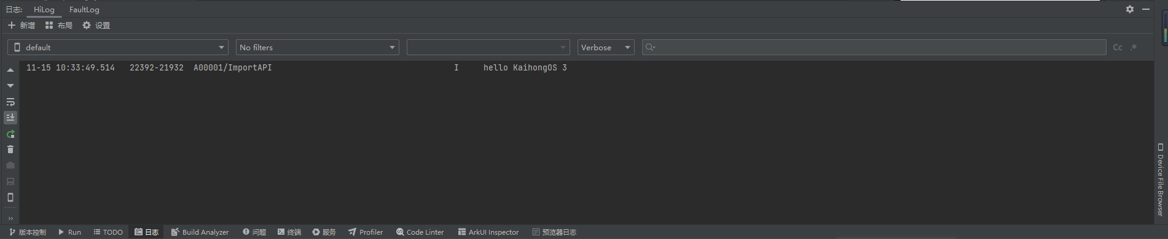Click the 新增 add button
Screen dimensions: 1168x239
point(22,26)
